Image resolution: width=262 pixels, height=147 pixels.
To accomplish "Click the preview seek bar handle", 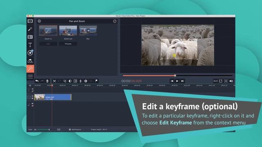I will point(175,76).
